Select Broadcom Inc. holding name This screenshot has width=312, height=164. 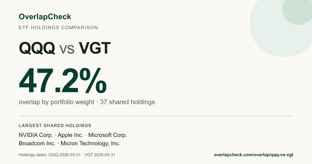click(x=37, y=143)
